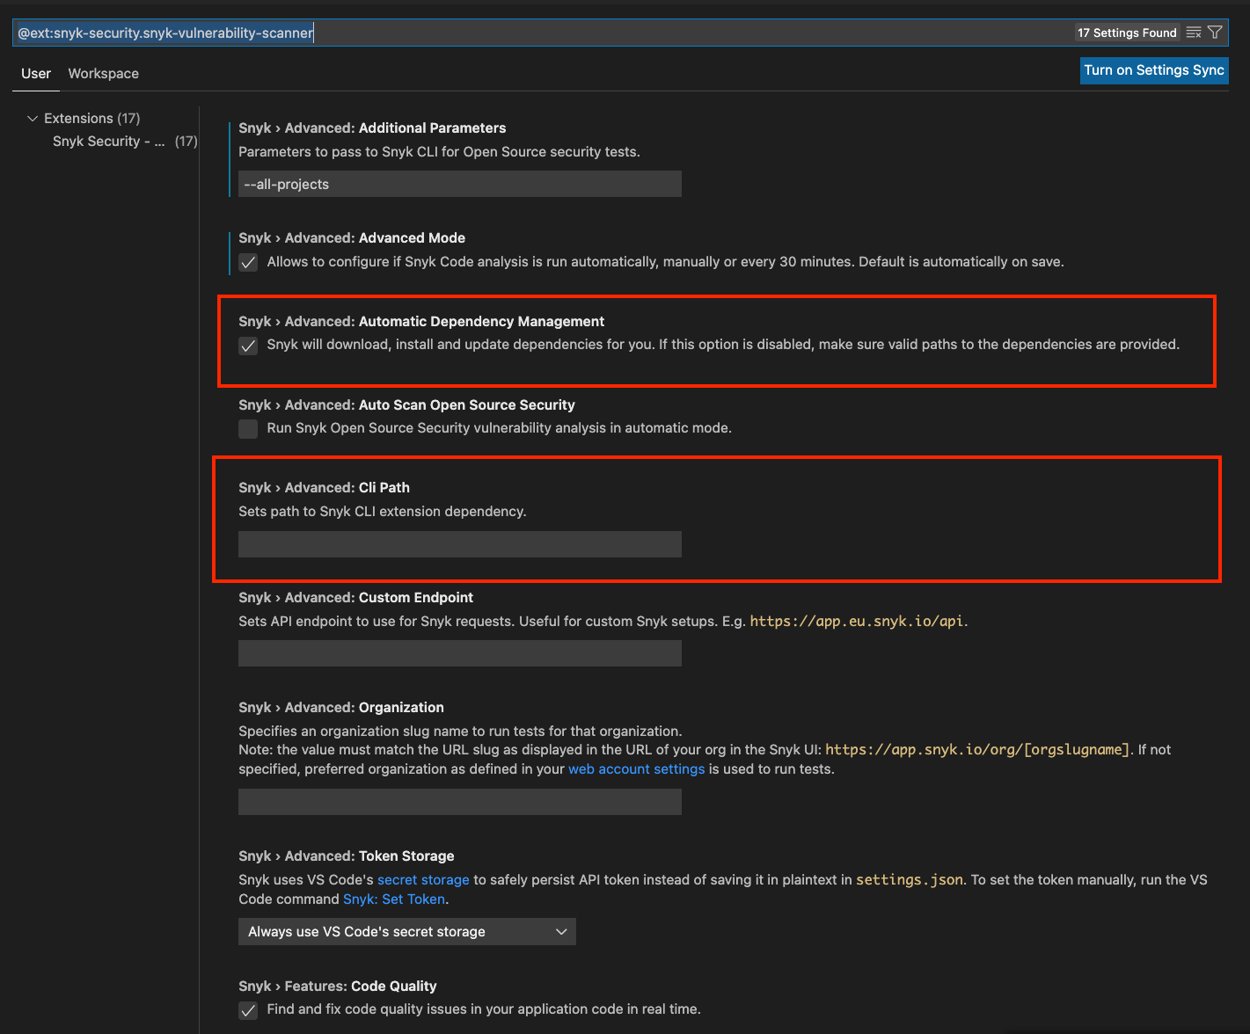Edit the Additional Parameters field

(460, 184)
